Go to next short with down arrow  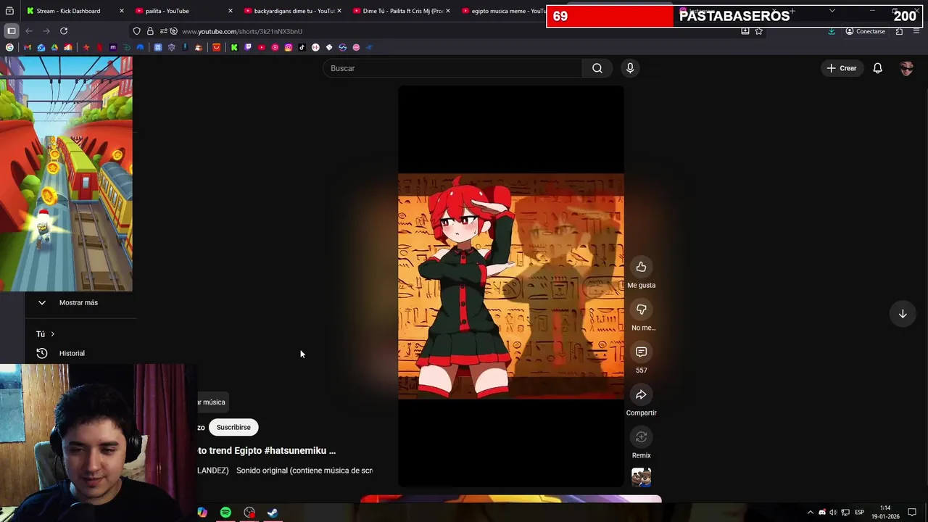903,314
